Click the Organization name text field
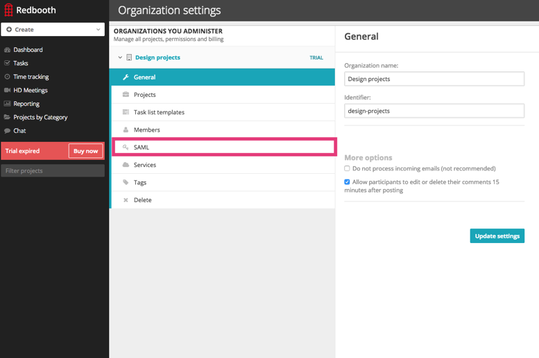Viewport: 539px width, 358px height. coord(434,79)
